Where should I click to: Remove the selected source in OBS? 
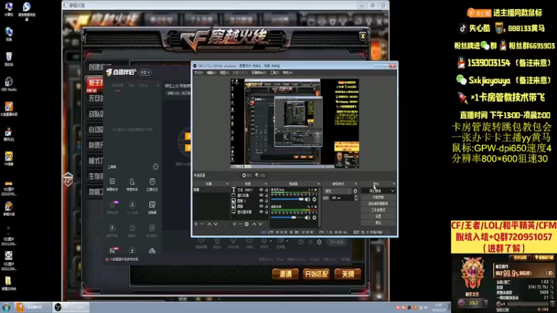click(240, 224)
